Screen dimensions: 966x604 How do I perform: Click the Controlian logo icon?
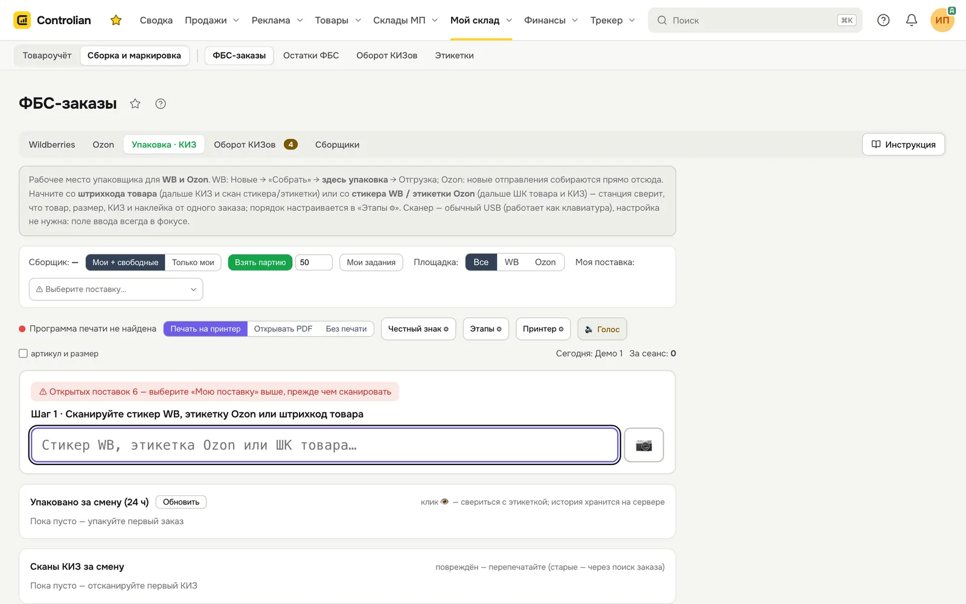(22, 20)
